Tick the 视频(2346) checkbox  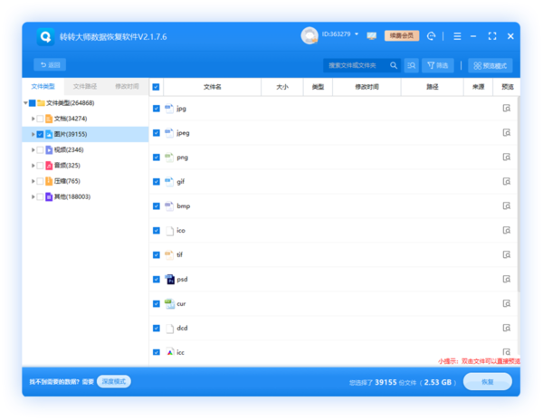40,149
